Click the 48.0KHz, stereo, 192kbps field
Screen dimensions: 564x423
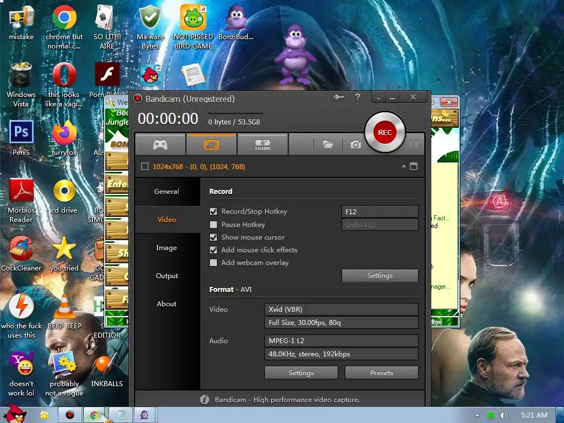coord(341,354)
